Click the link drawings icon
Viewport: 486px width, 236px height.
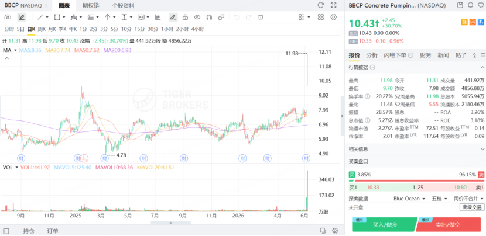(x=221, y=17)
